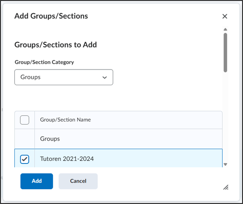Screen dimensions: 243x204
Task: Click the Groups text inside the dropdown
Action: point(31,77)
